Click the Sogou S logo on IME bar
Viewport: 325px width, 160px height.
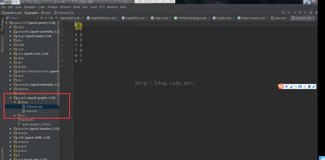[x=281, y=86]
